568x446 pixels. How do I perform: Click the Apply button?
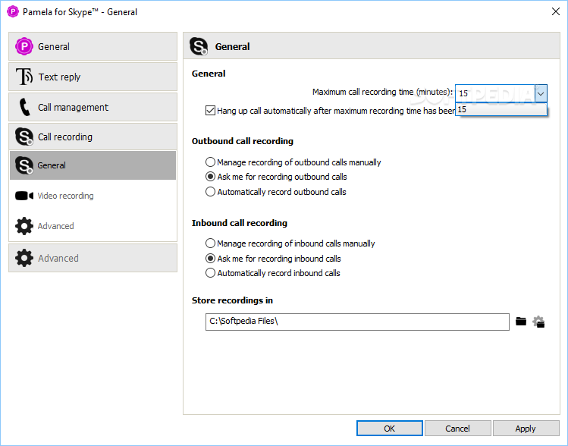point(526,429)
